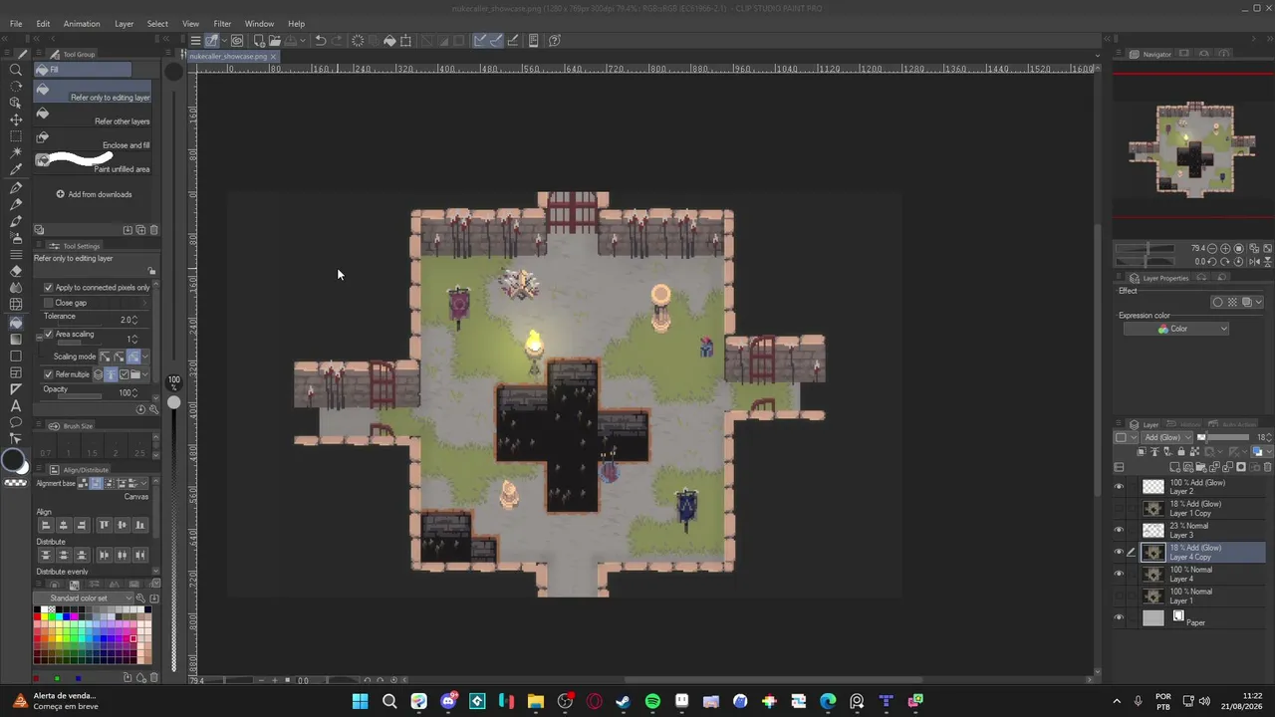Click the layer opacity slider in Layer panel
This screenshot has width=1275, height=717.
tap(1223, 437)
